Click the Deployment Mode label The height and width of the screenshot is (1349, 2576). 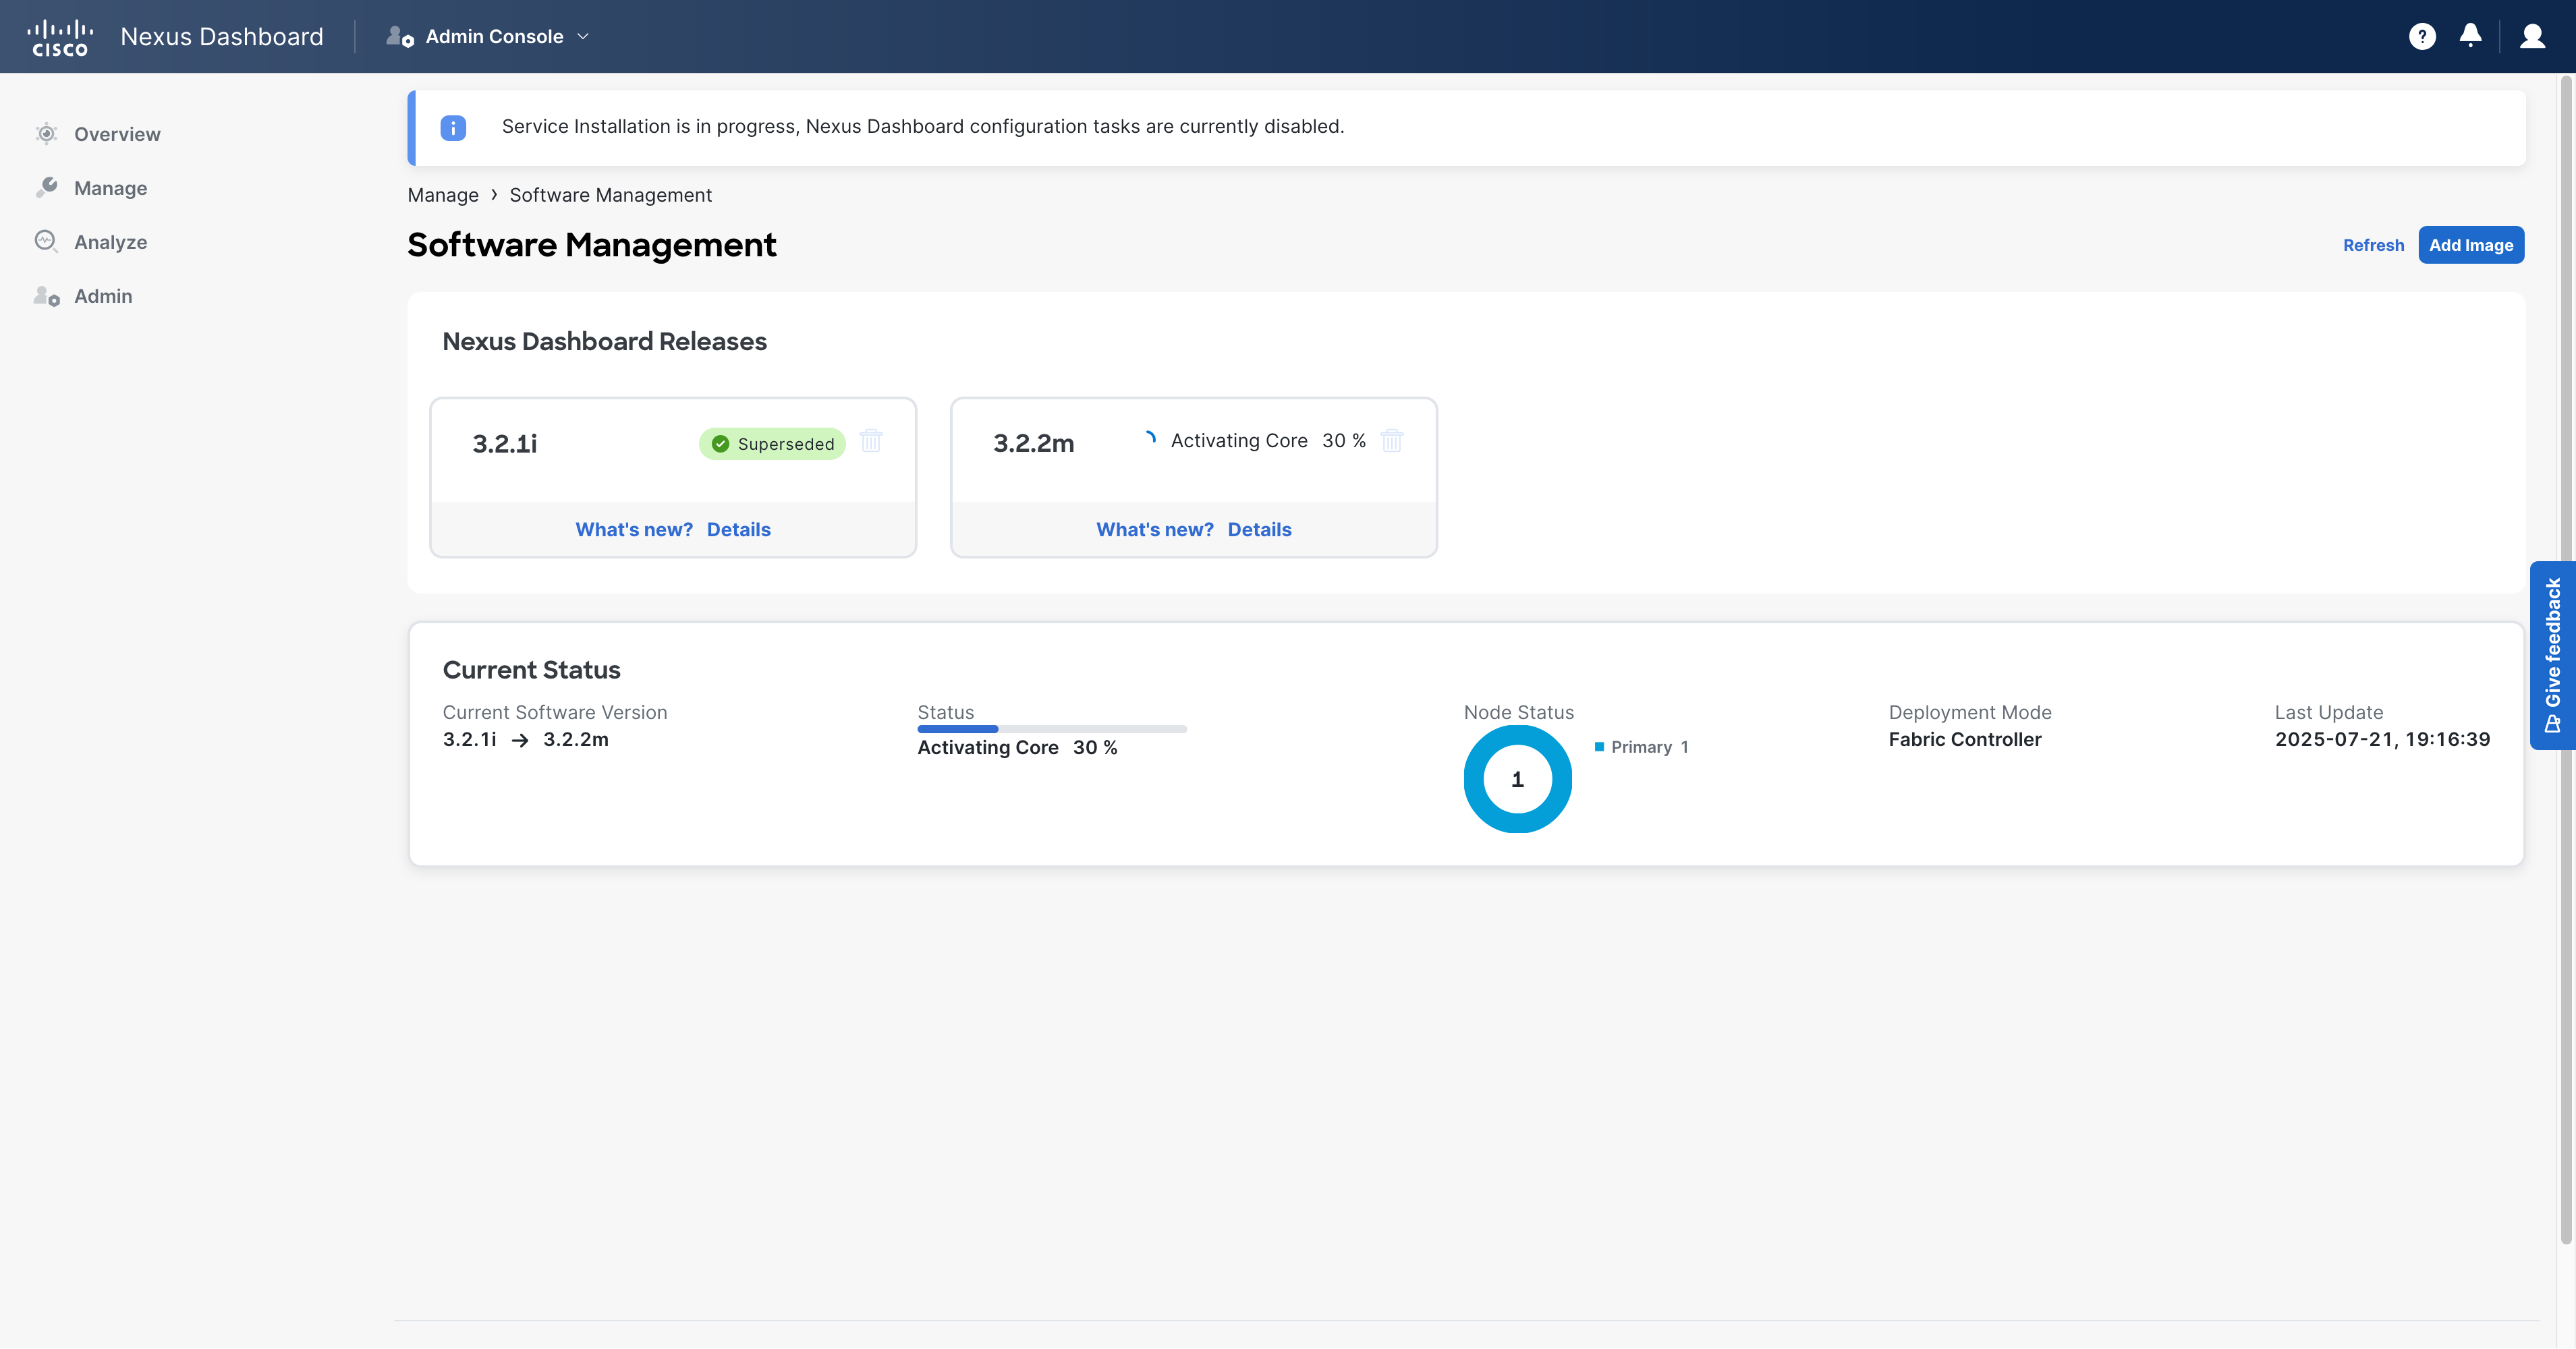(x=1970, y=713)
